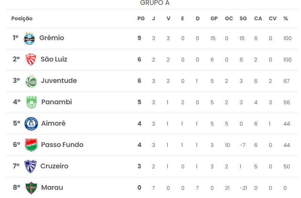Click the São Luiz red shield crest
Image resolution: width=301 pixels, height=198 pixels.
tap(31, 60)
